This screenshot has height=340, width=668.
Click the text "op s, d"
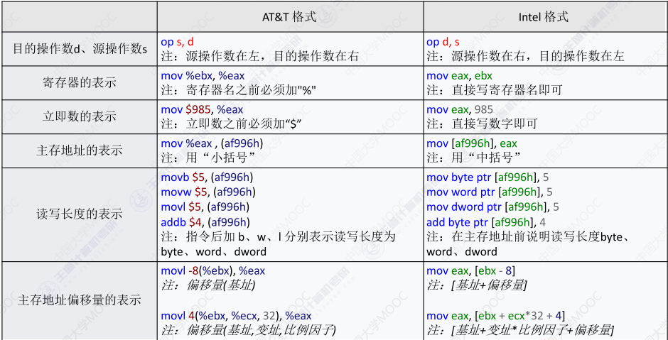click(177, 42)
